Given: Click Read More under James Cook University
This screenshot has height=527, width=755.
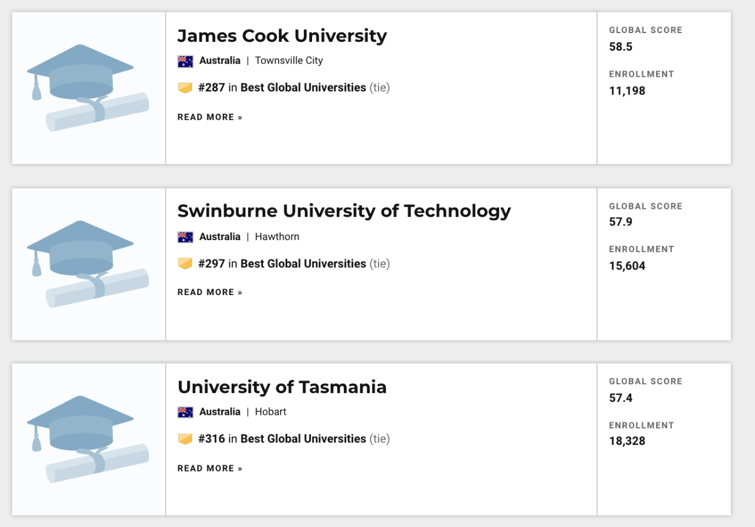Looking at the screenshot, I should pyautogui.click(x=209, y=117).
